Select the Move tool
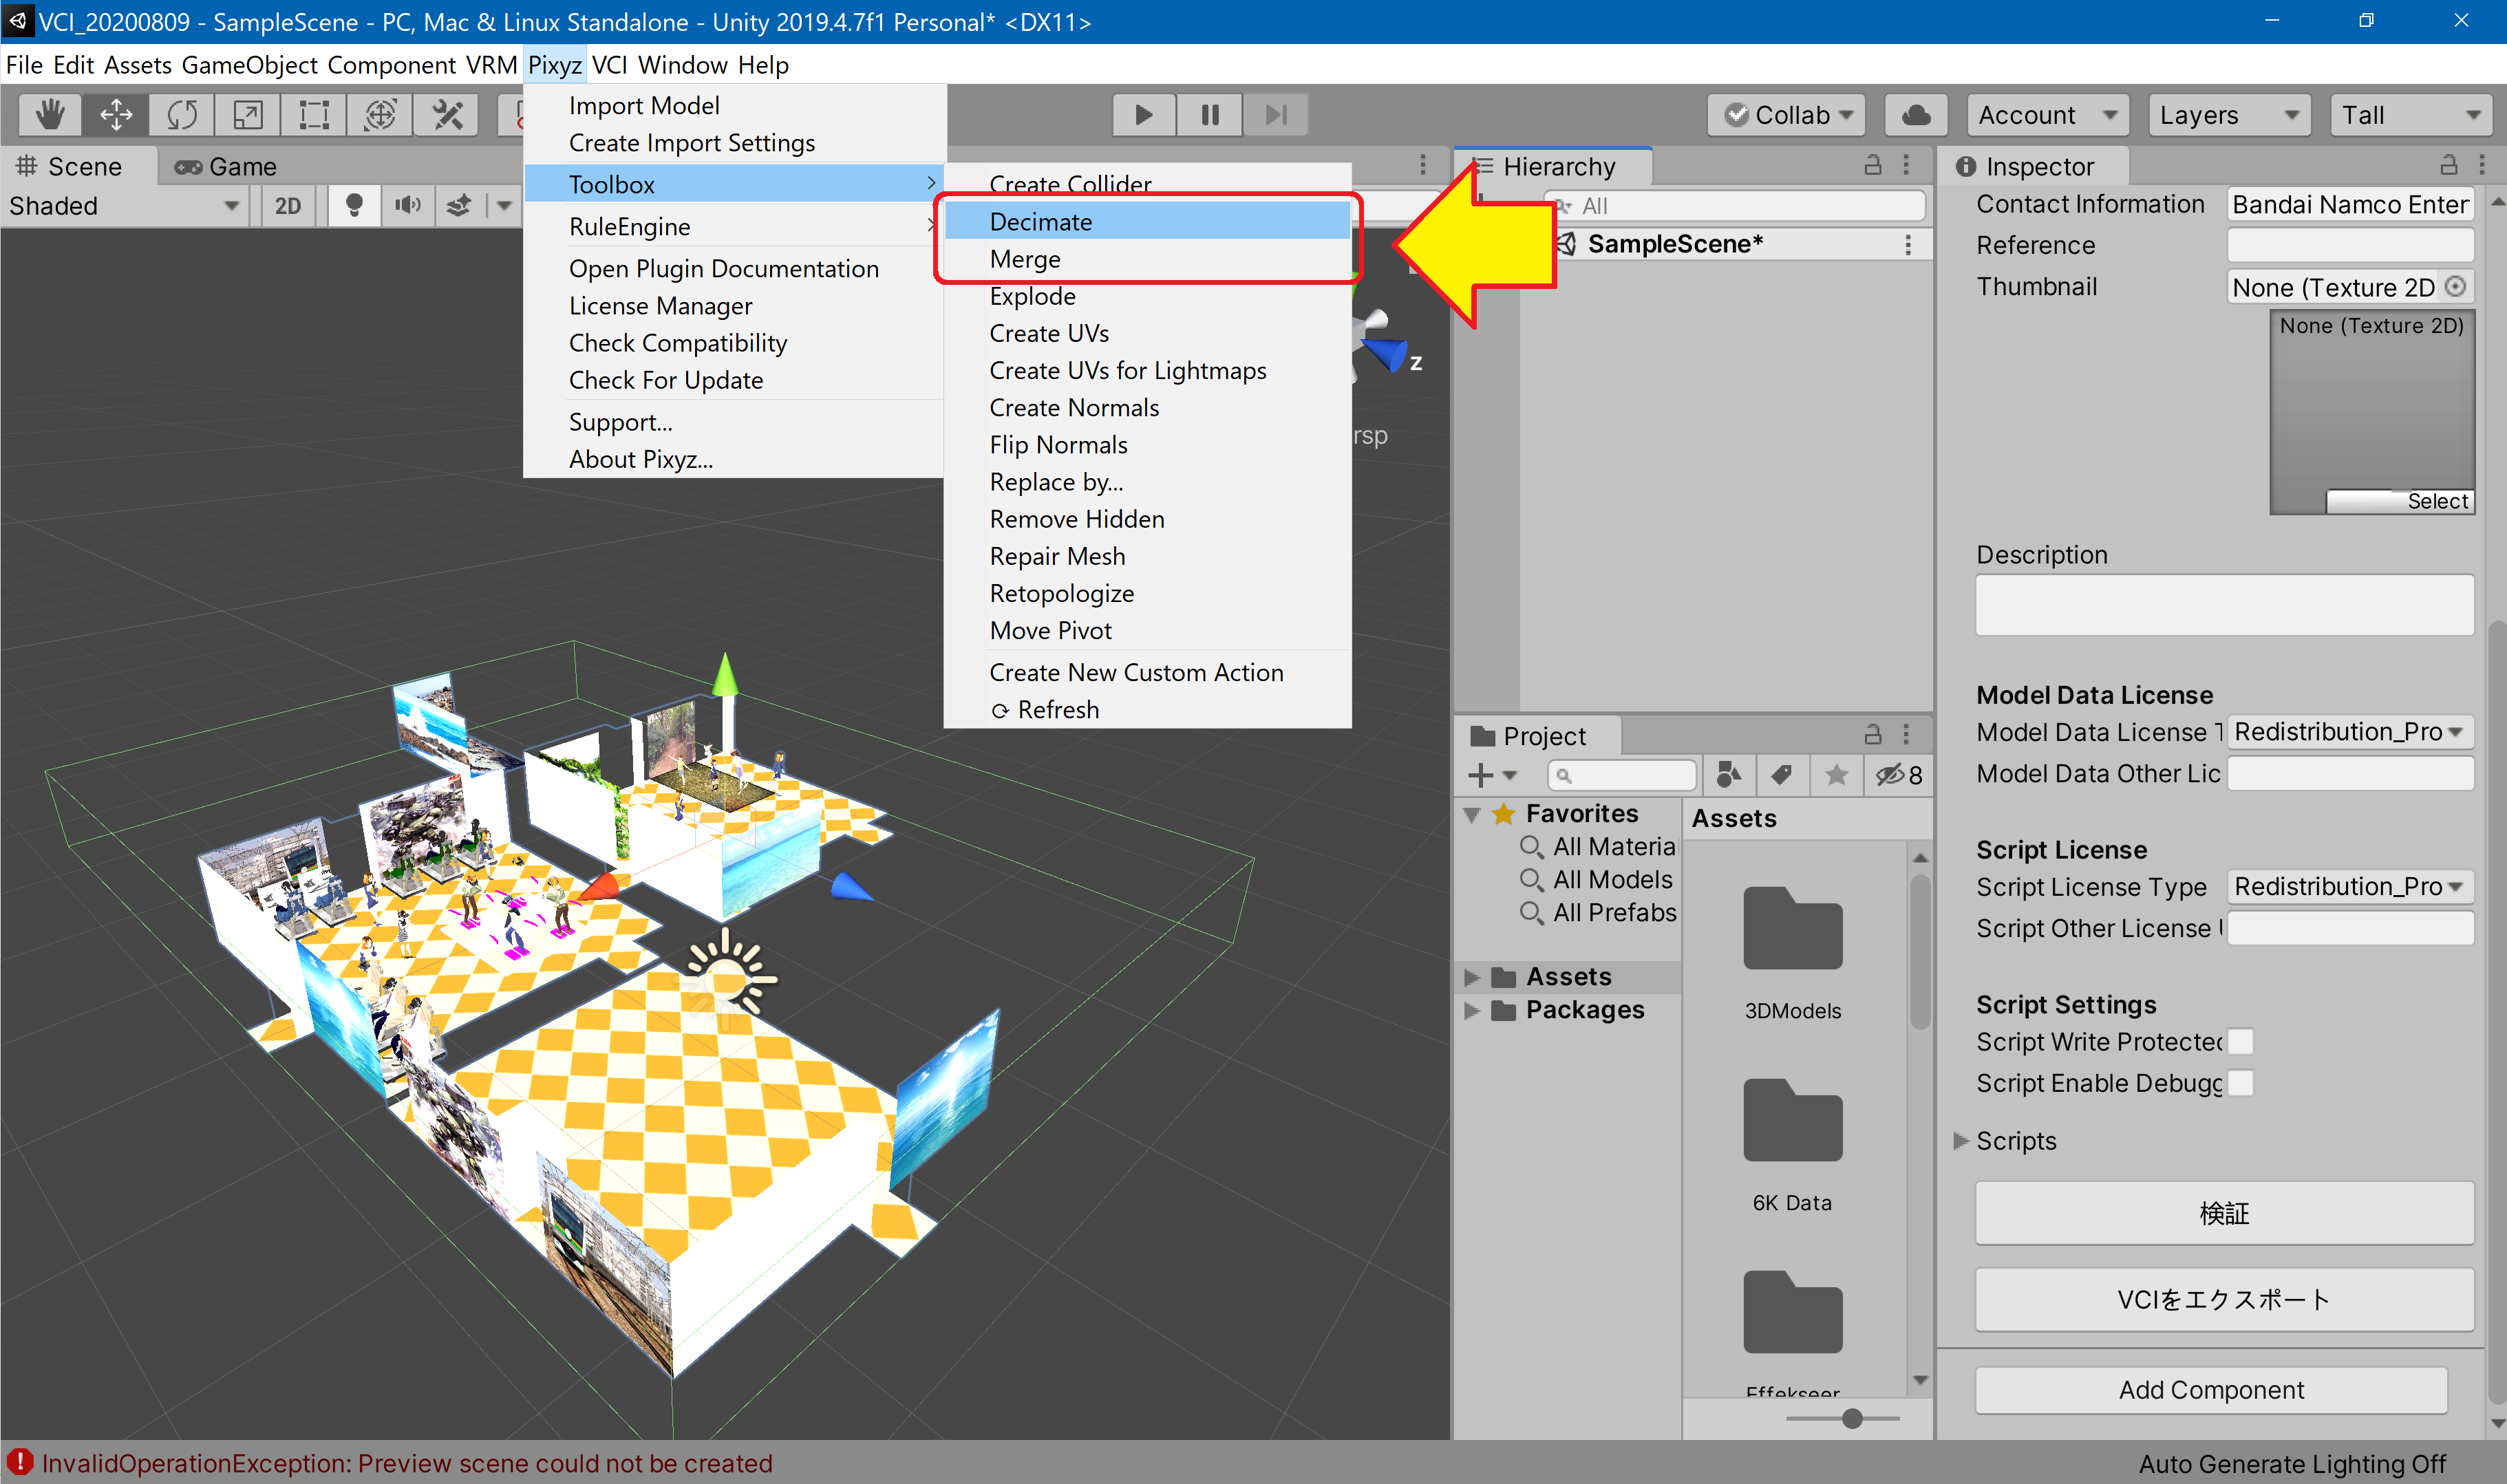 click(116, 115)
